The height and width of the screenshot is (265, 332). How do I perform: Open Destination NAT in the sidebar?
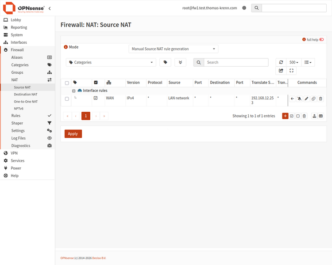(x=26, y=94)
